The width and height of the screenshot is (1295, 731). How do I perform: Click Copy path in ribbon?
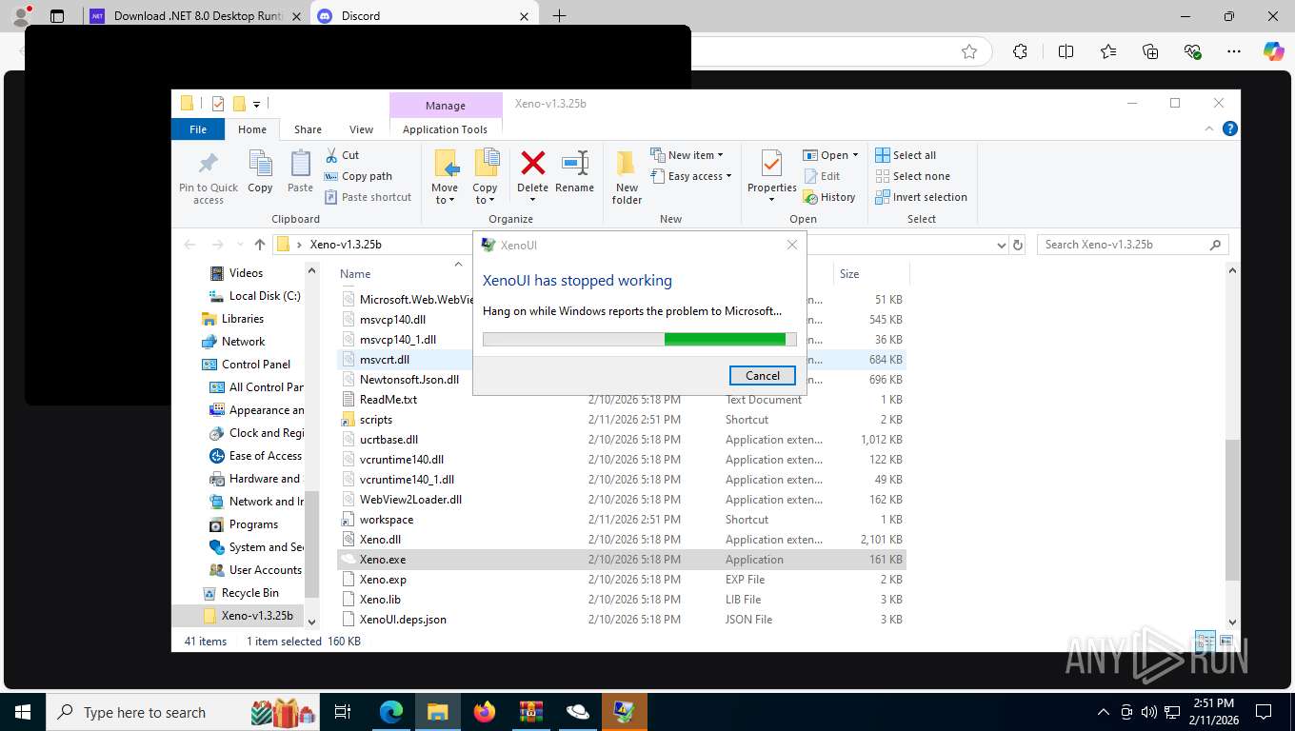click(x=358, y=176)
